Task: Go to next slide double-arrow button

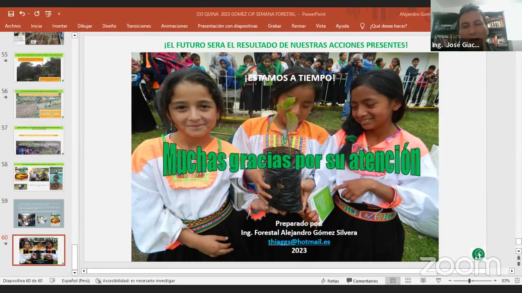Action: click(519, 264)
